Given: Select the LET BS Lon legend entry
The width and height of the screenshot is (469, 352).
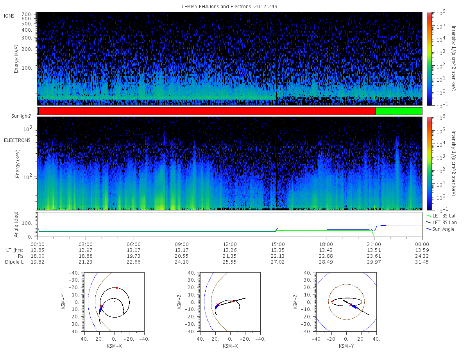Looking at the screenshot, I should pos(441,222).
